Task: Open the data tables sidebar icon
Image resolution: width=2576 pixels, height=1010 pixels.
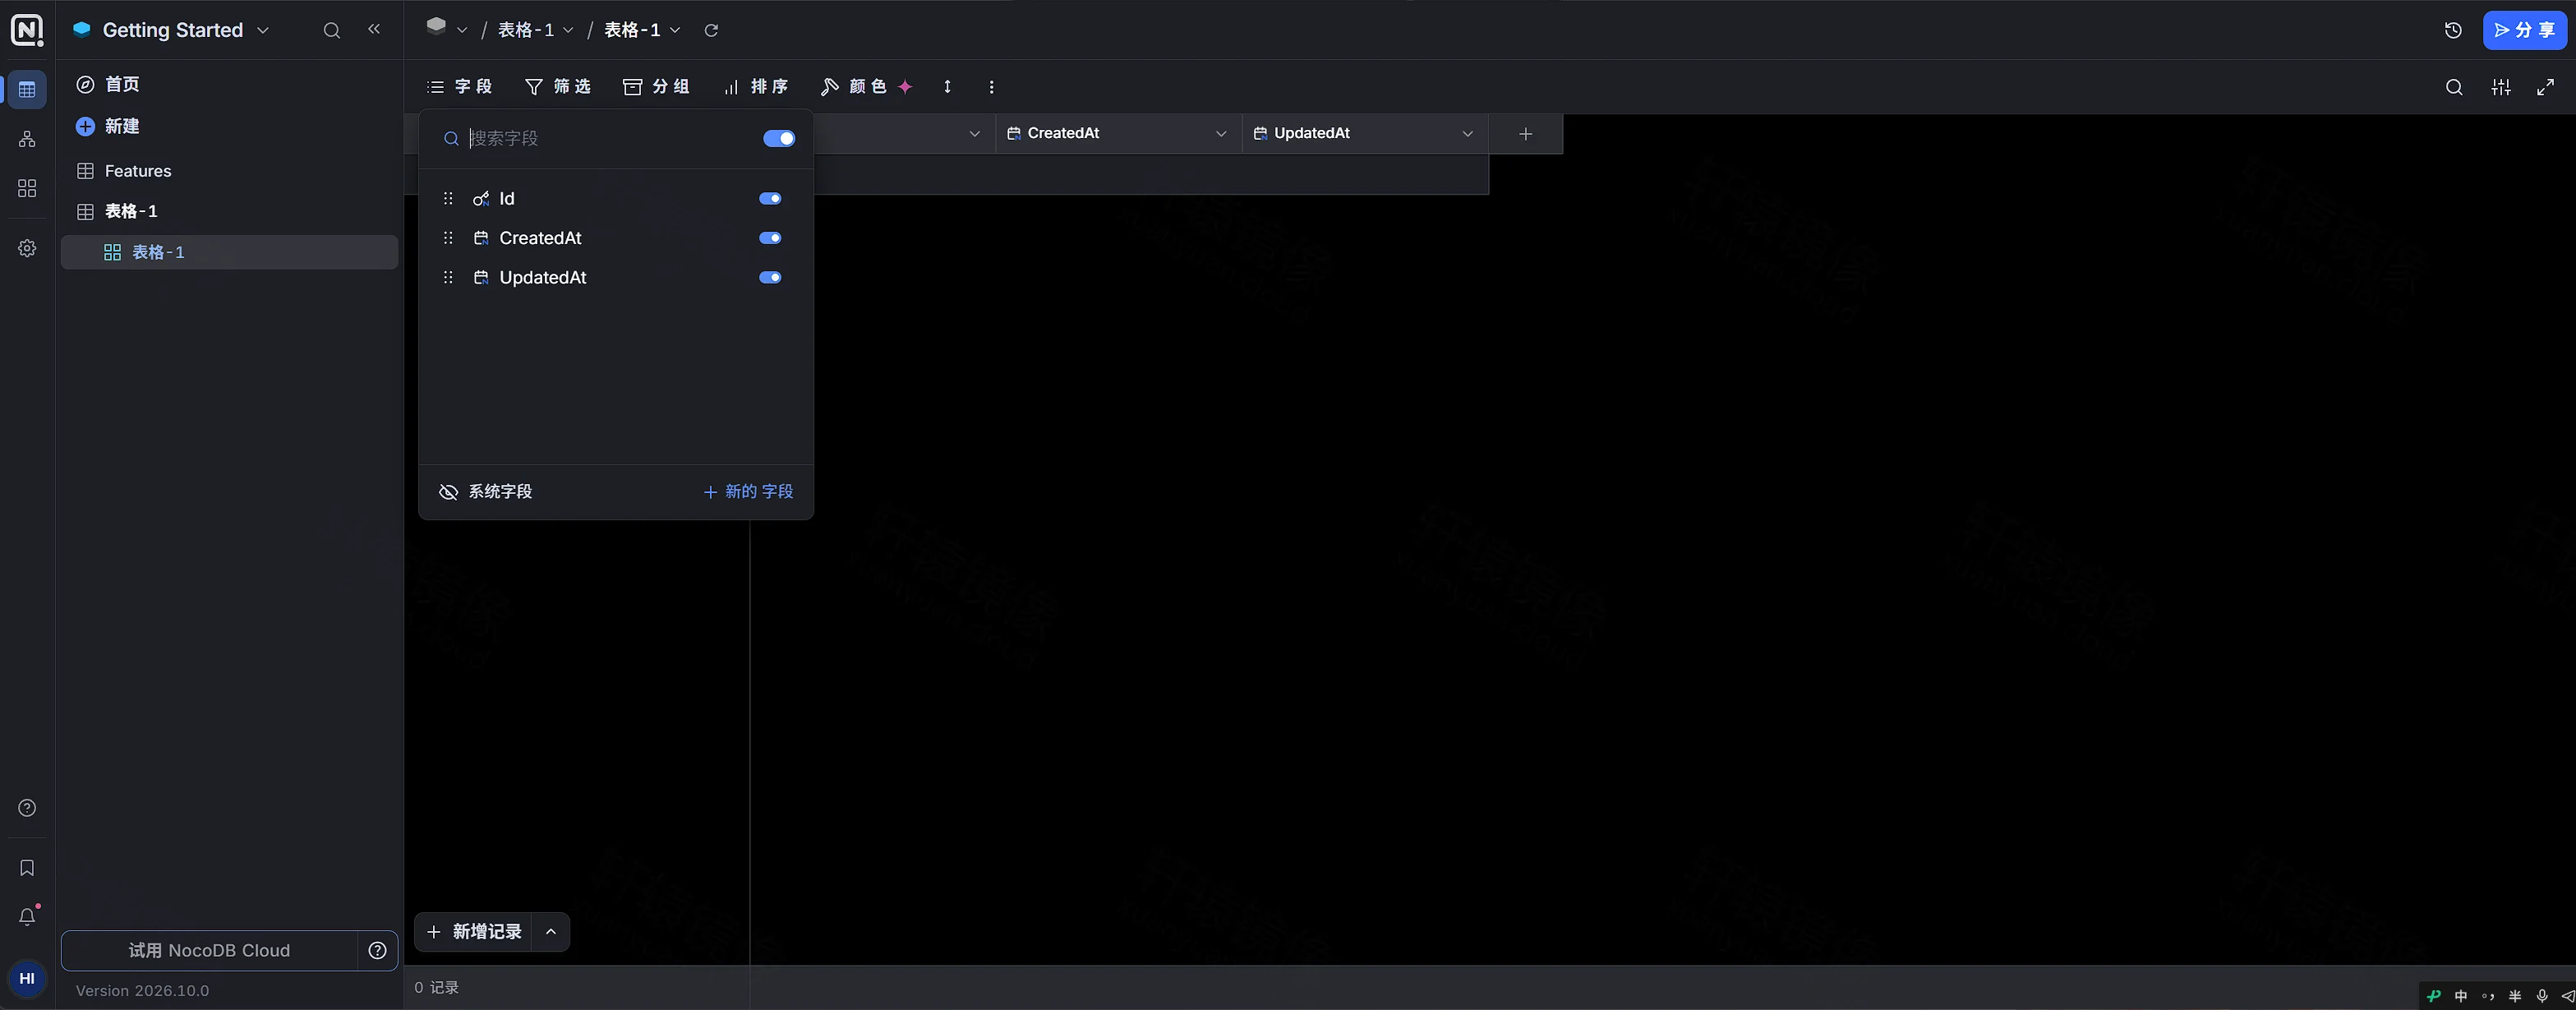Action: click(27, 90)
